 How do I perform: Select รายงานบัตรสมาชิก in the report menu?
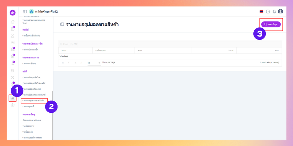pyautogui.click(x=30, y=49)
